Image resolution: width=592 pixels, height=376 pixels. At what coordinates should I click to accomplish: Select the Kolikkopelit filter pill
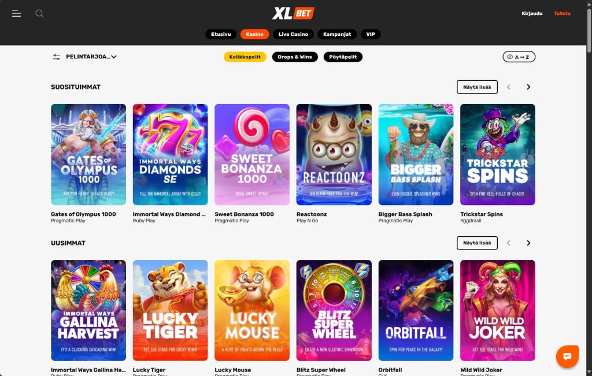[x=245, y=57]
